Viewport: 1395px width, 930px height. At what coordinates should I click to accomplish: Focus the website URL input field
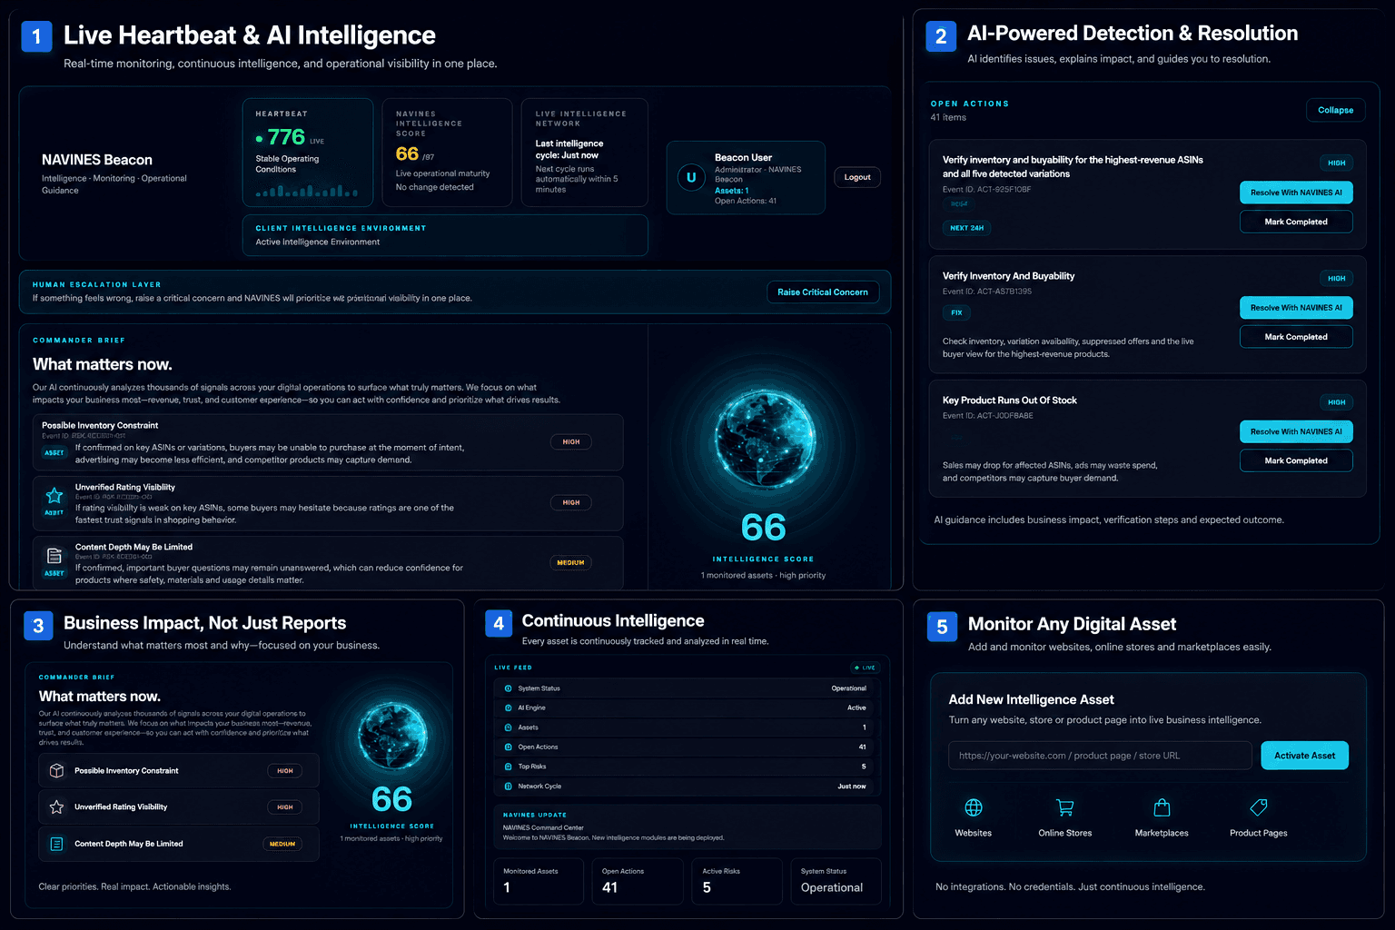pyautogui.click(x=1100, y=756)
